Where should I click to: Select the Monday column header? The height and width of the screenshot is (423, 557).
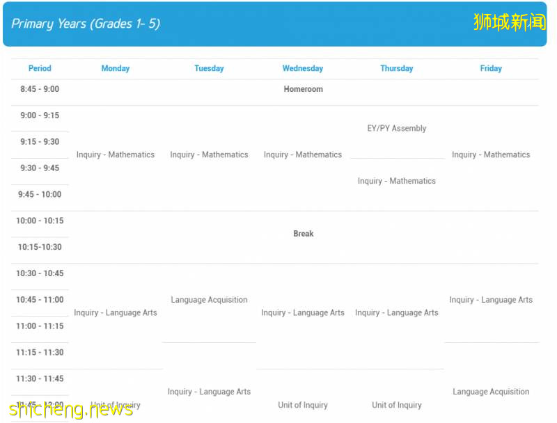click(x=116, y=68)
